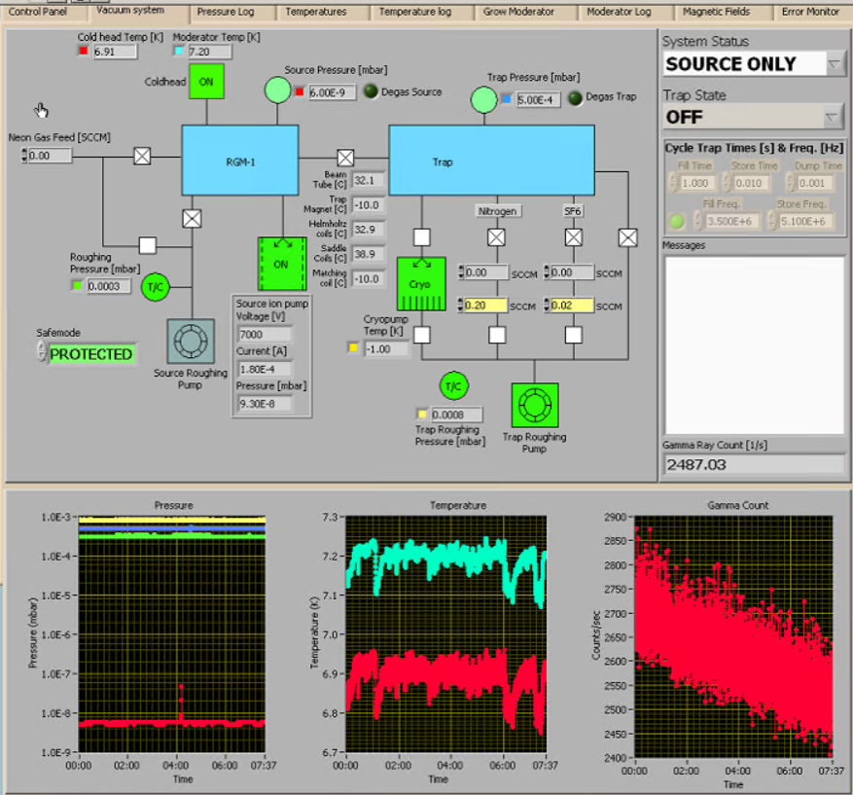Screen dimensions: 853x795
Task: Click the Trap Roughing Pump icon
Action: [533, 404]
